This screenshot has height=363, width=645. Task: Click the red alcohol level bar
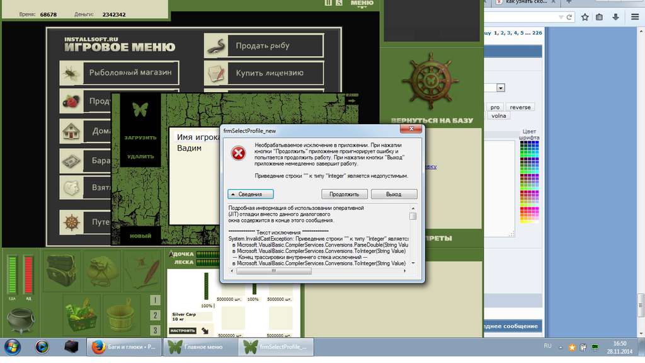click(x=28, y=275)
